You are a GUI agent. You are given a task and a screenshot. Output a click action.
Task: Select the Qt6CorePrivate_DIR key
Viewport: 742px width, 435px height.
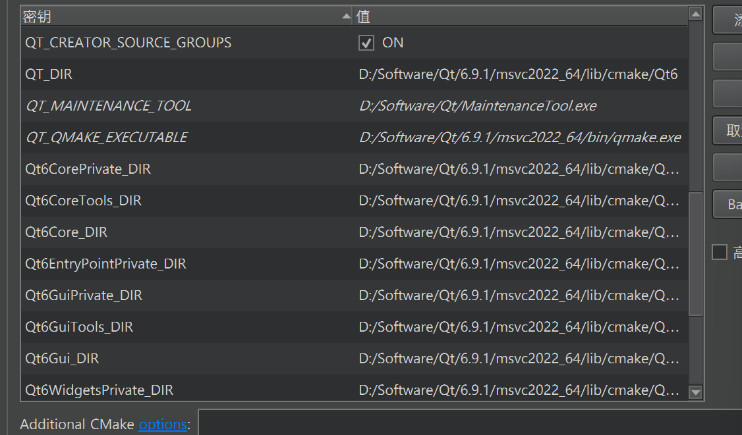[88, 169]
